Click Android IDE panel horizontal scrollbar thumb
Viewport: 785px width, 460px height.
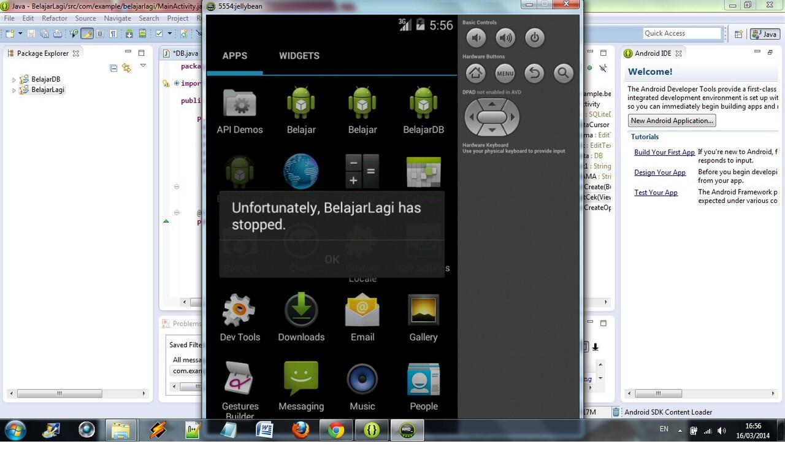point(658,393)
